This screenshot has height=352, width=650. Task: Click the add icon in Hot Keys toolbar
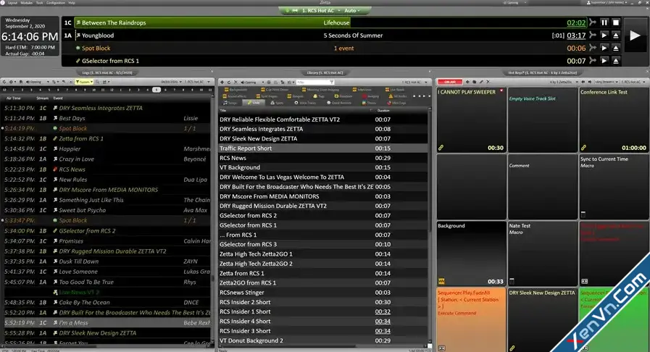(x=468, y=82)
